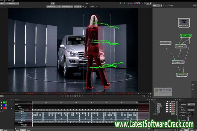Collapse the roto 1 timeline row
Screen dimensions: 197x131
coord(15,104)
